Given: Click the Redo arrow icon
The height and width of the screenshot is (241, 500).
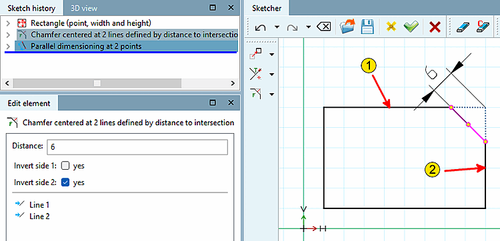Looking at the screenshot, I should pyautogui.click(x=292, y=27).
